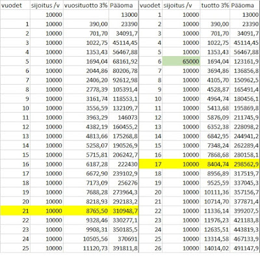Screen dimensions: 260x256
Task: Select the cell with value 3556,59
Action: point(86,108)
